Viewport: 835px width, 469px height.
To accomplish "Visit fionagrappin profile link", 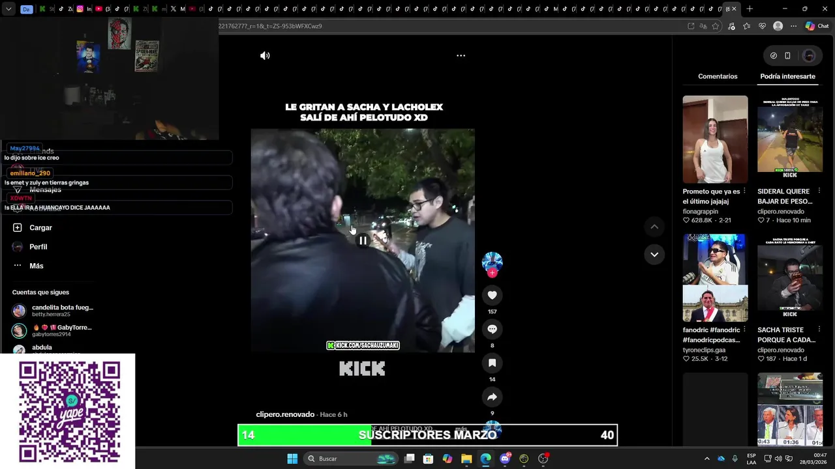I will tap(700, 212).
